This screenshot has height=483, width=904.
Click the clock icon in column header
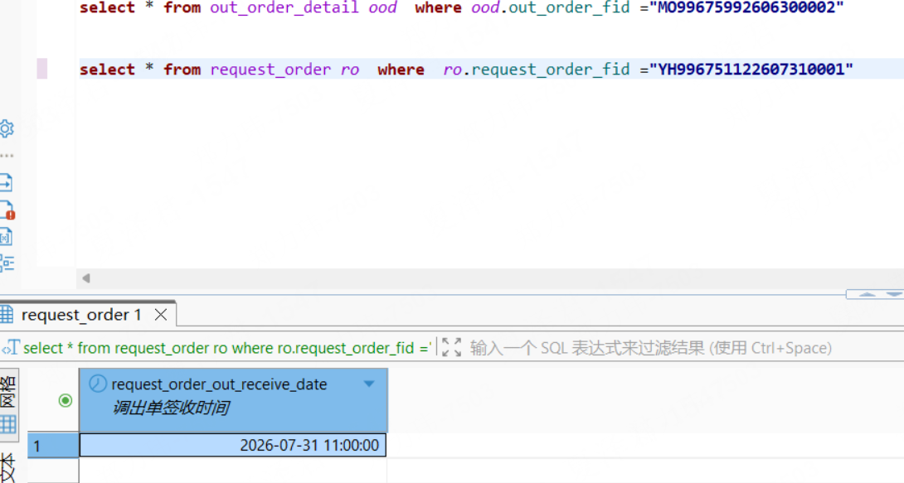[97, 384]
